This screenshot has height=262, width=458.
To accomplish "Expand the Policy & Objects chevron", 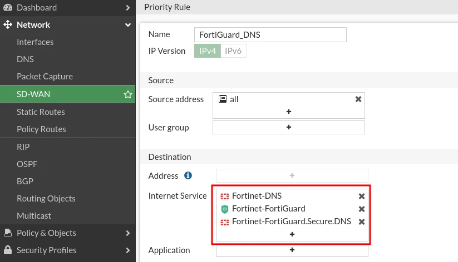I will point(127,233).
